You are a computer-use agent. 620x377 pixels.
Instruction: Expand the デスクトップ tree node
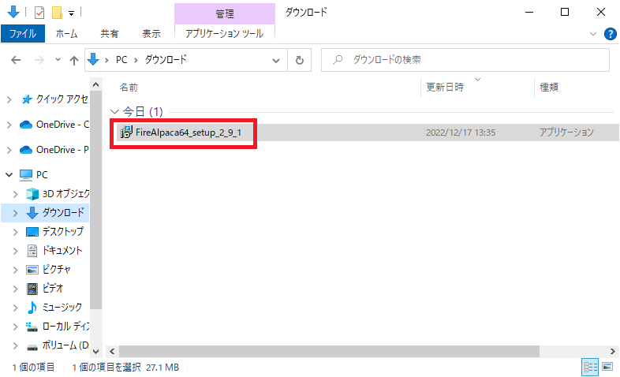[x=16, y=232]
